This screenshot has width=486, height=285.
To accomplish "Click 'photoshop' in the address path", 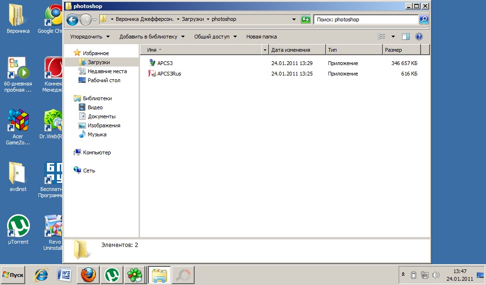I will (x=224, y=19).
